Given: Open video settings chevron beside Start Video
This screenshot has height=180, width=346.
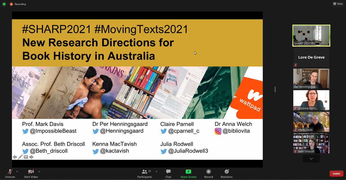Looking at the screenshot, I should click(x=40, y=171).
